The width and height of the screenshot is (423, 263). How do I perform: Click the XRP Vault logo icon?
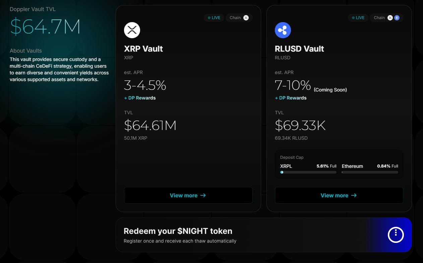132,30
